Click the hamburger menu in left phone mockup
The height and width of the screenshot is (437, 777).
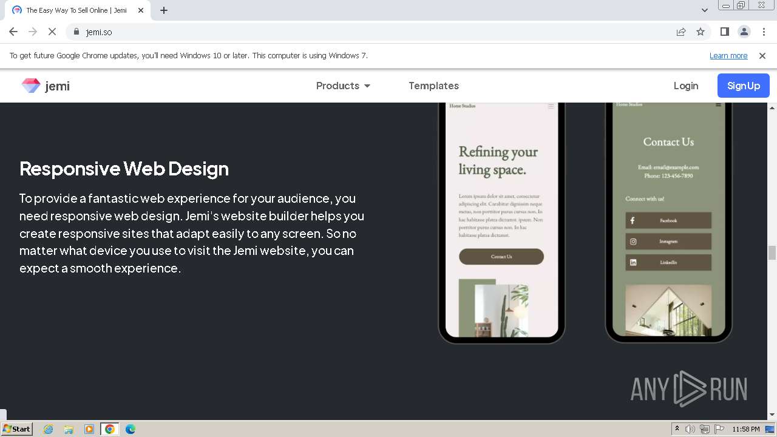pyautogui.click(x=551, y=106)
